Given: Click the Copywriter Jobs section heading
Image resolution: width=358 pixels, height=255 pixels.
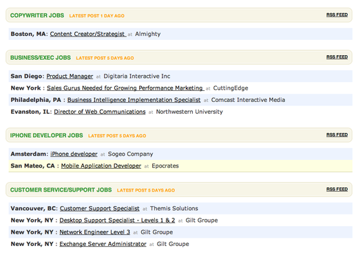Looking at the screenshot, I should pyautogui.click(x=37, y=15).
